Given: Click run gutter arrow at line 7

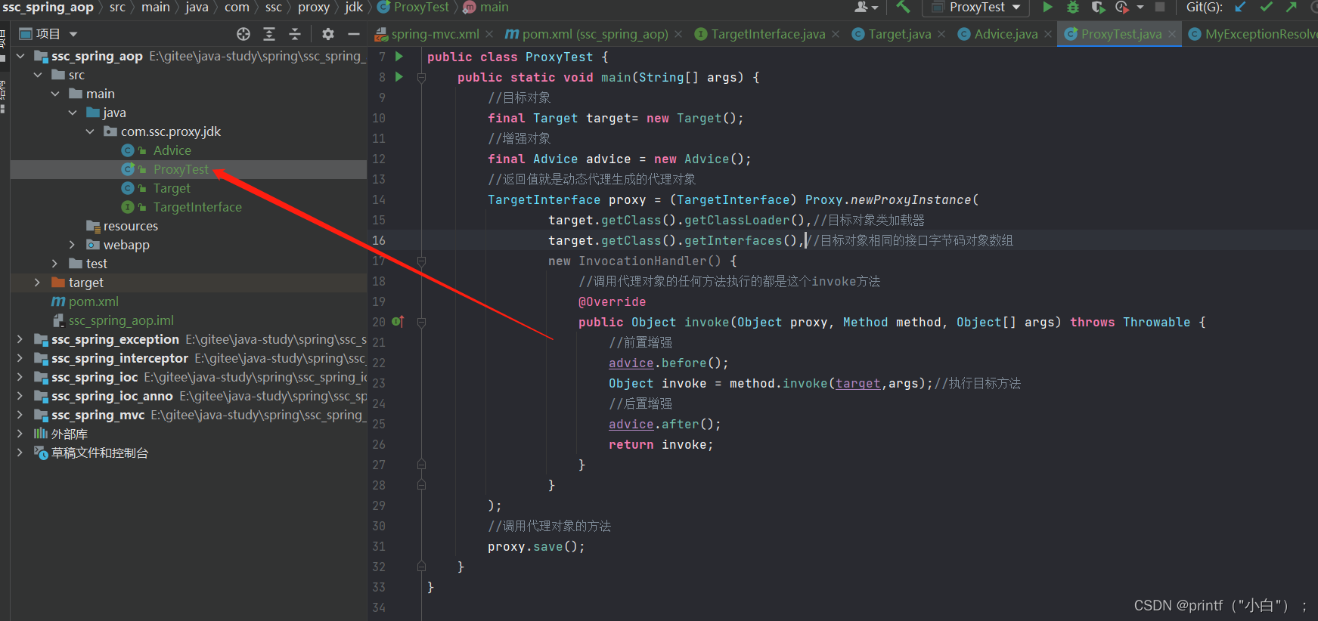Looking at the screenshot, I should (x=399, y=57).
